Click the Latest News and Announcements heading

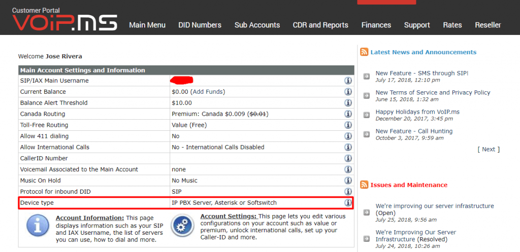pos(423,52)
